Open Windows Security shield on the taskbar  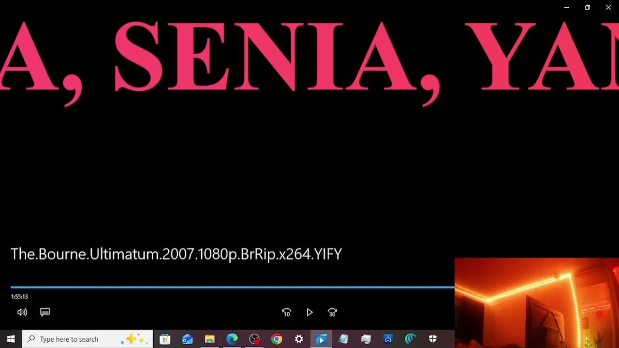[433, 339]
